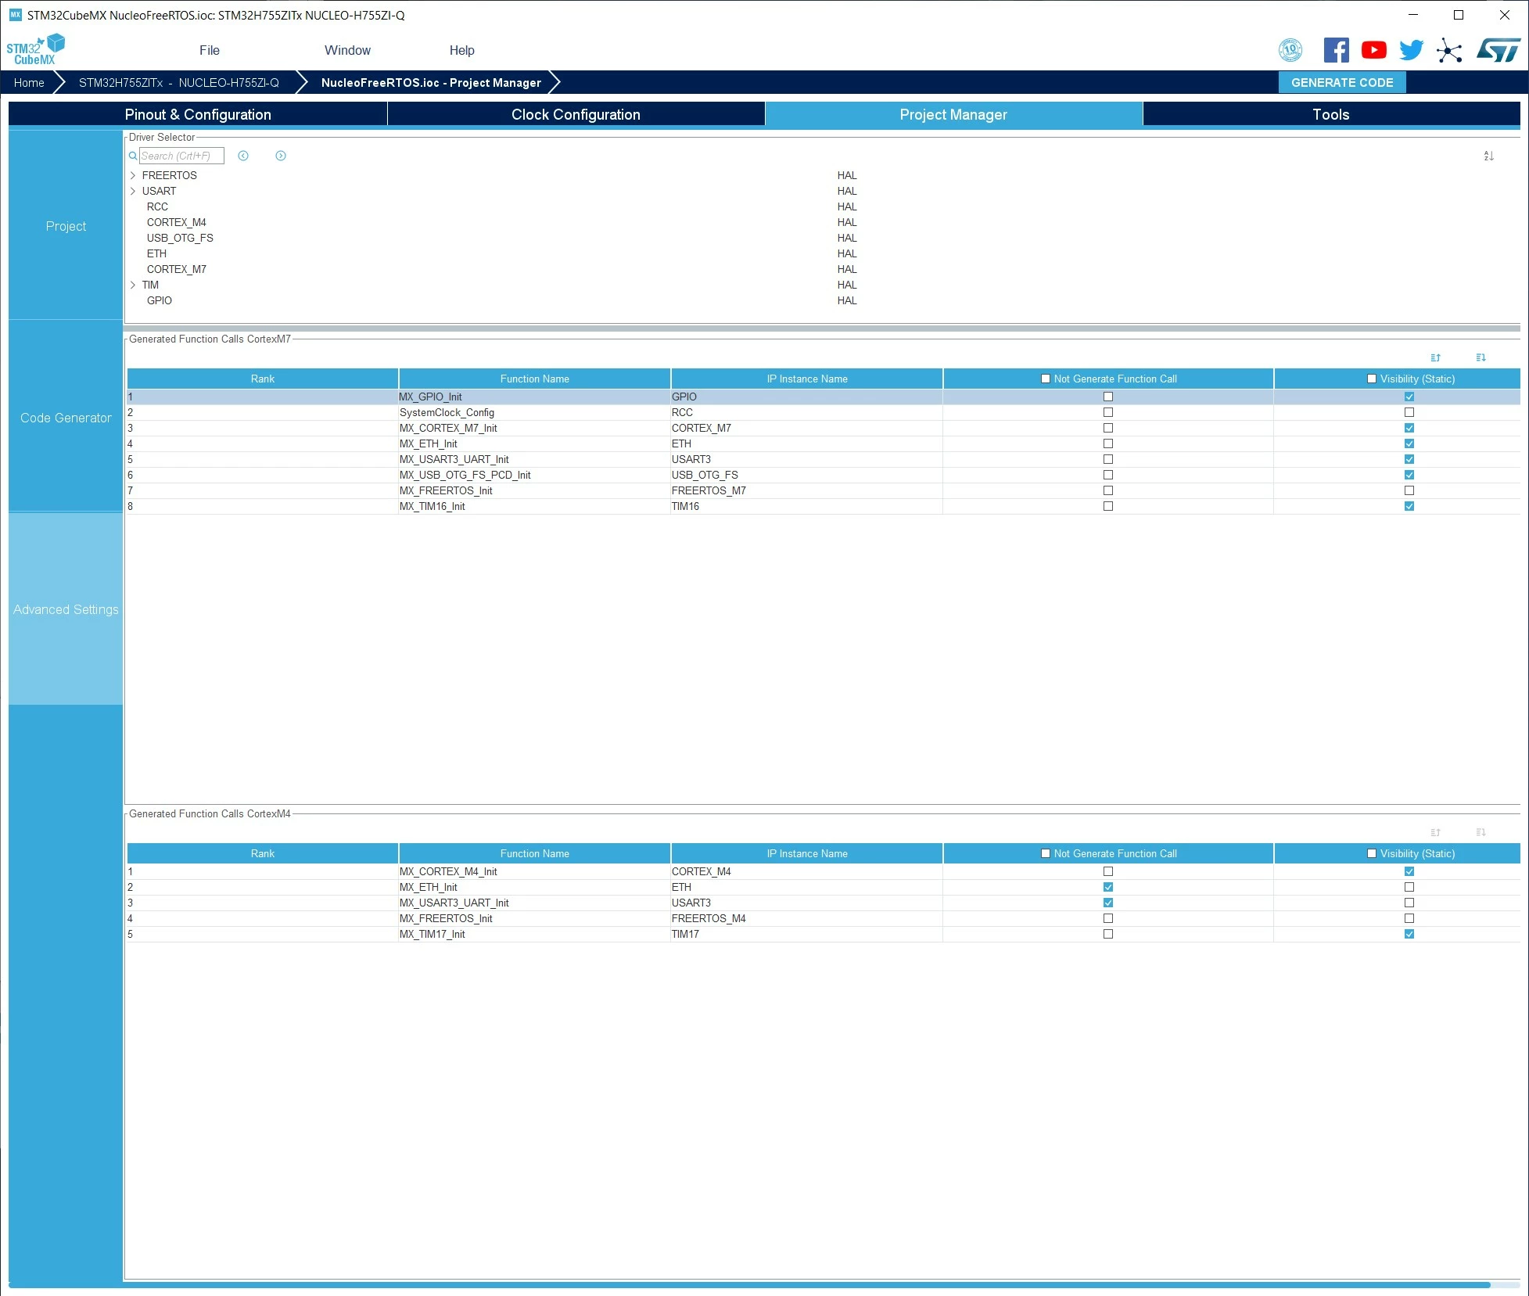Viewport: 1529px width, 1296px height.
Task: Click the search magnifier icon in Driver Selector
Action: (133, 156)
